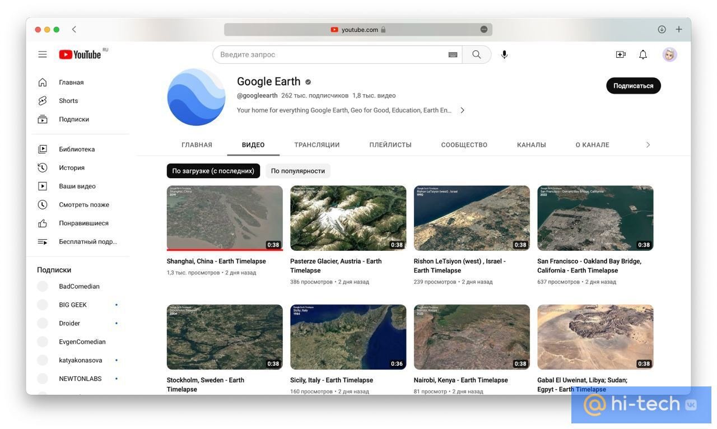Click Shanghai, China - Earth Timelapse title

coord(216,262)
